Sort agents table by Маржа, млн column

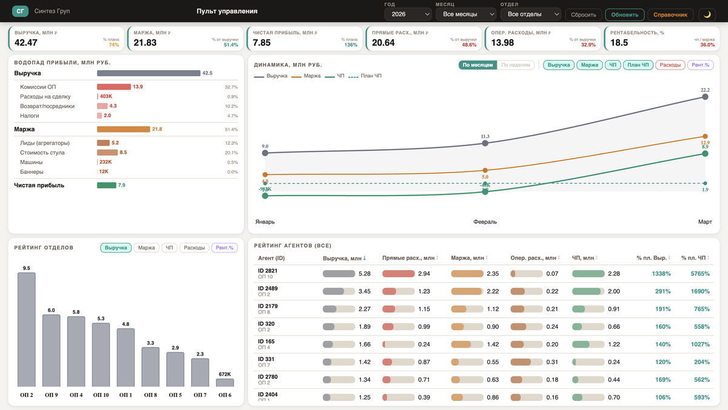click(x=470, y=258)
